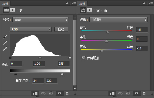Image resolution: width=154 pixels, height=98 pixels.
Task: Click the output shadow slider handle
Action: pos(16,74)
